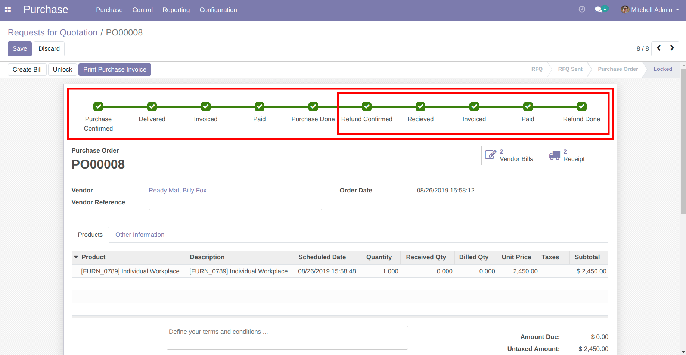Open the Configuration menu
Image resolution: width=686 pixels, height=355 pixels.
coord(218,10)
